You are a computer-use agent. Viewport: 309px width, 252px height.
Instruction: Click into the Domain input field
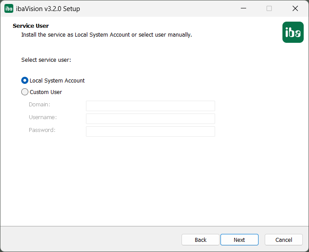point(151,106)
